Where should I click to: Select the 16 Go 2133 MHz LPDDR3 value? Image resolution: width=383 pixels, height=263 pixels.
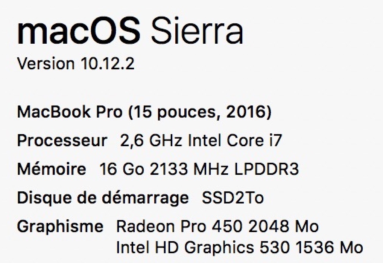coord(199,169)
